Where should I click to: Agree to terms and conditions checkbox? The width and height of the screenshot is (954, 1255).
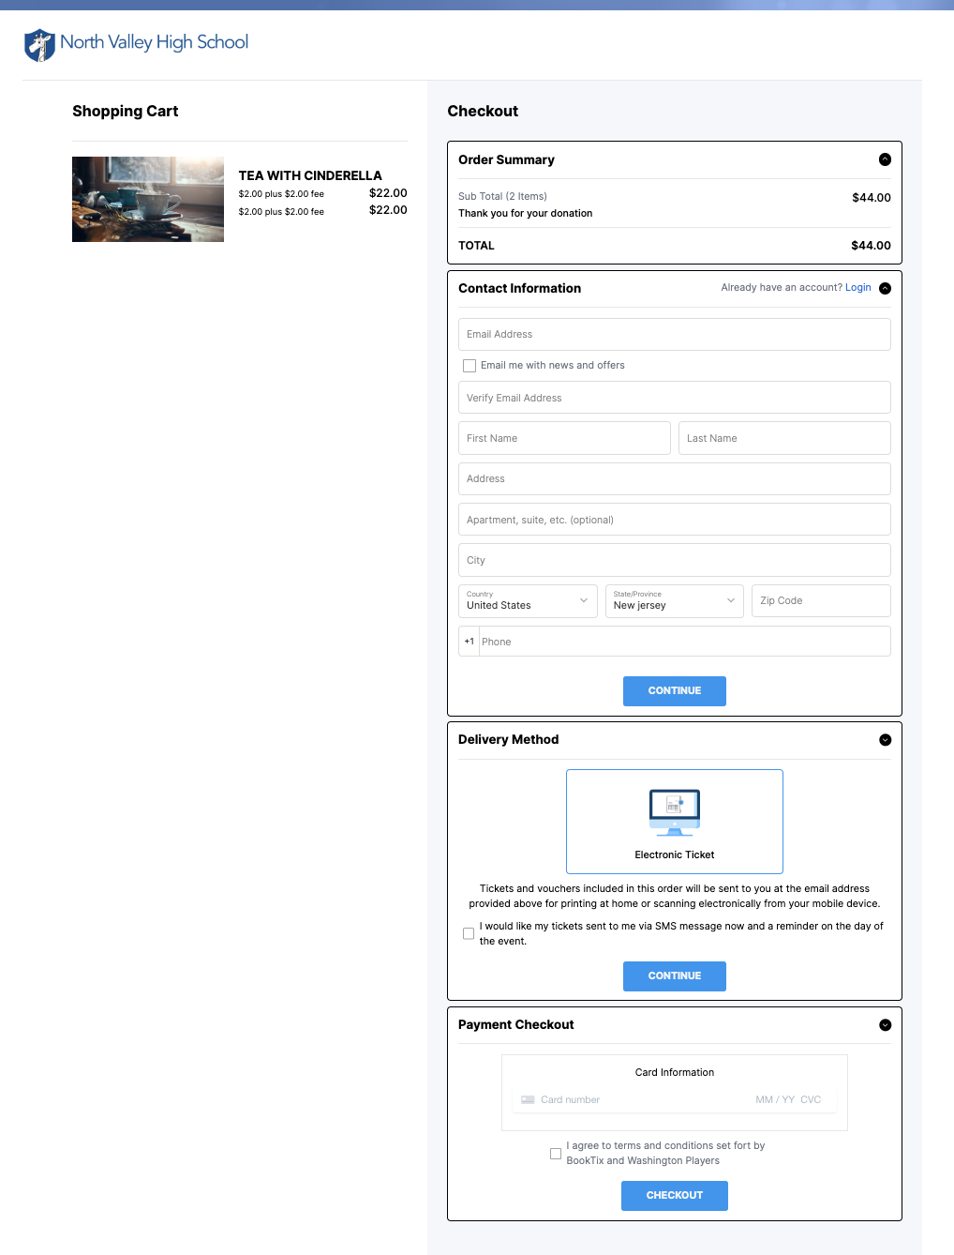click(556, 1154)
